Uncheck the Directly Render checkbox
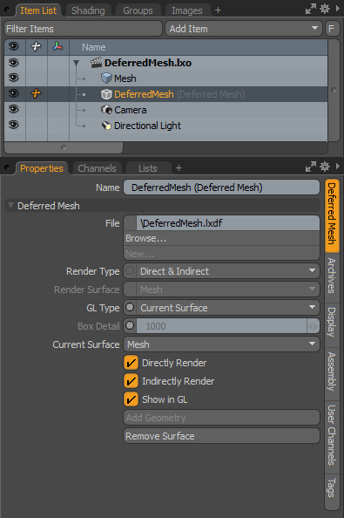Image resolution: width=344 pixels, height=518 pixels. point(131,363)
